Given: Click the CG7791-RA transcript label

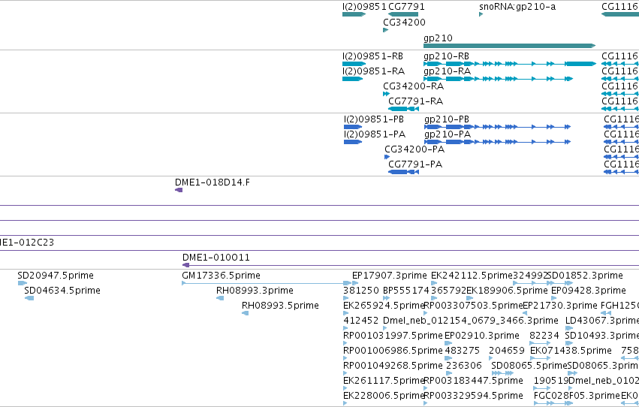Looking at the screenshot, I should click(x=415, y=101).
